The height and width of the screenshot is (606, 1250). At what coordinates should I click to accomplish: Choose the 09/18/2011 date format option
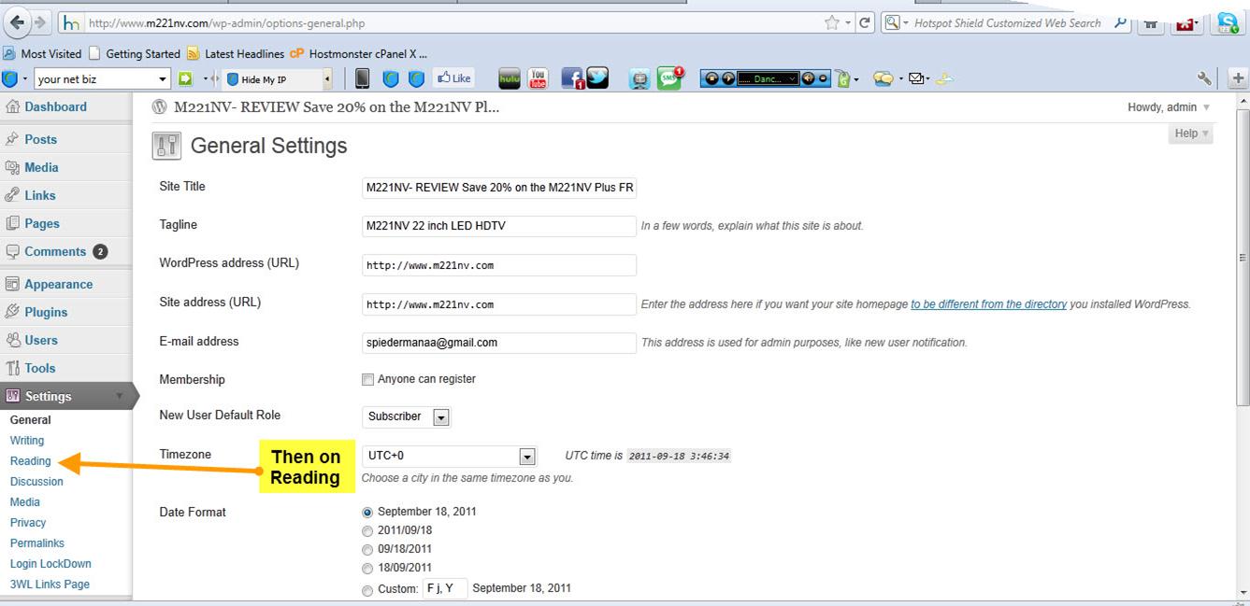[367, 549]
